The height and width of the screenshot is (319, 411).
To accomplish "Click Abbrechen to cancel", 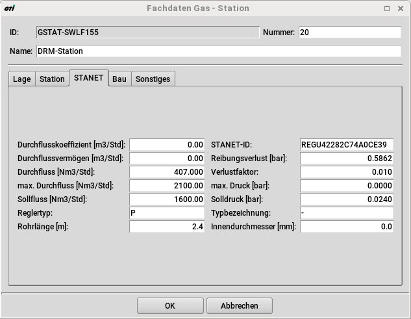I will click(240, 305).
